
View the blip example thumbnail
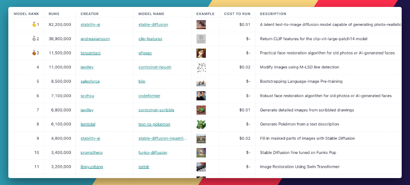point(201,81)
